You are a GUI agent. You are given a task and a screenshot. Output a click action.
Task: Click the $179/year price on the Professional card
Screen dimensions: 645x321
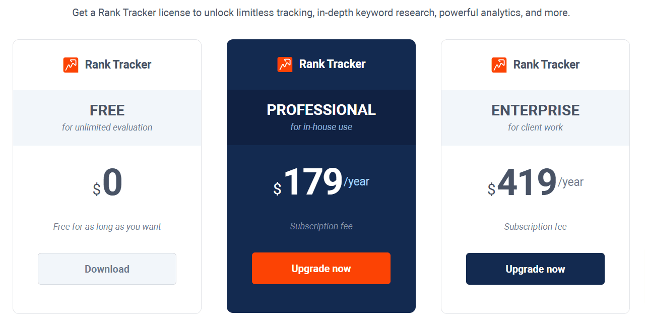(321, 181)
